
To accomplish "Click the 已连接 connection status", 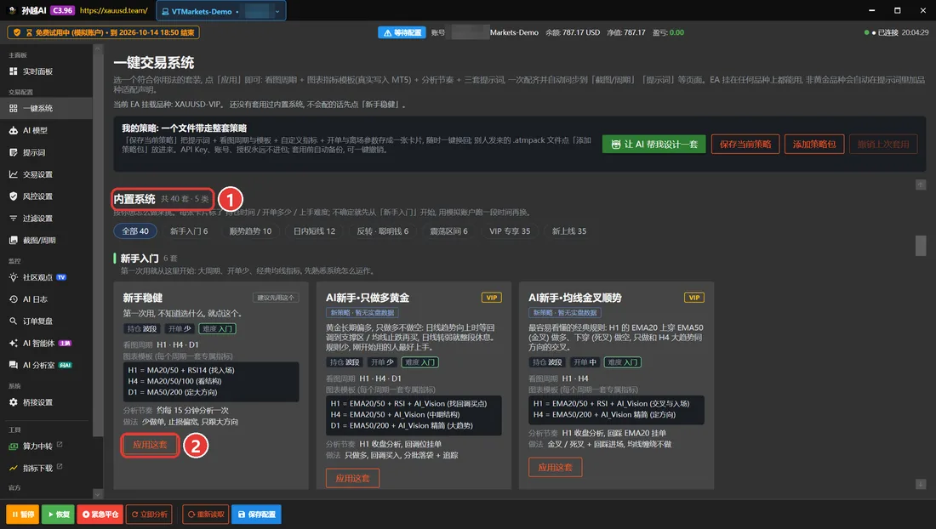I will 887,33.
